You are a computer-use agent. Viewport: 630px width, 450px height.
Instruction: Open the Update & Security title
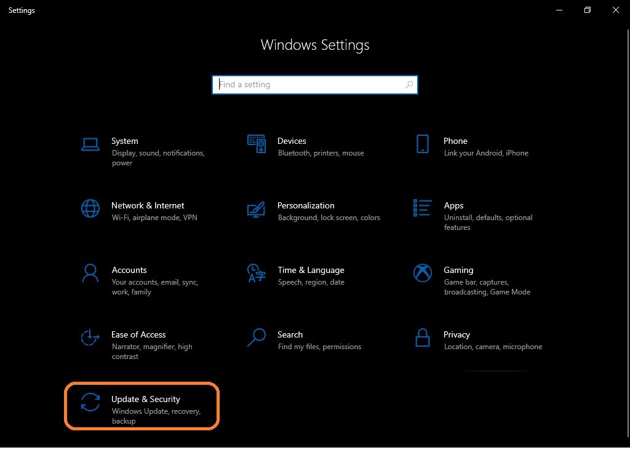click(x=145, y=400)
